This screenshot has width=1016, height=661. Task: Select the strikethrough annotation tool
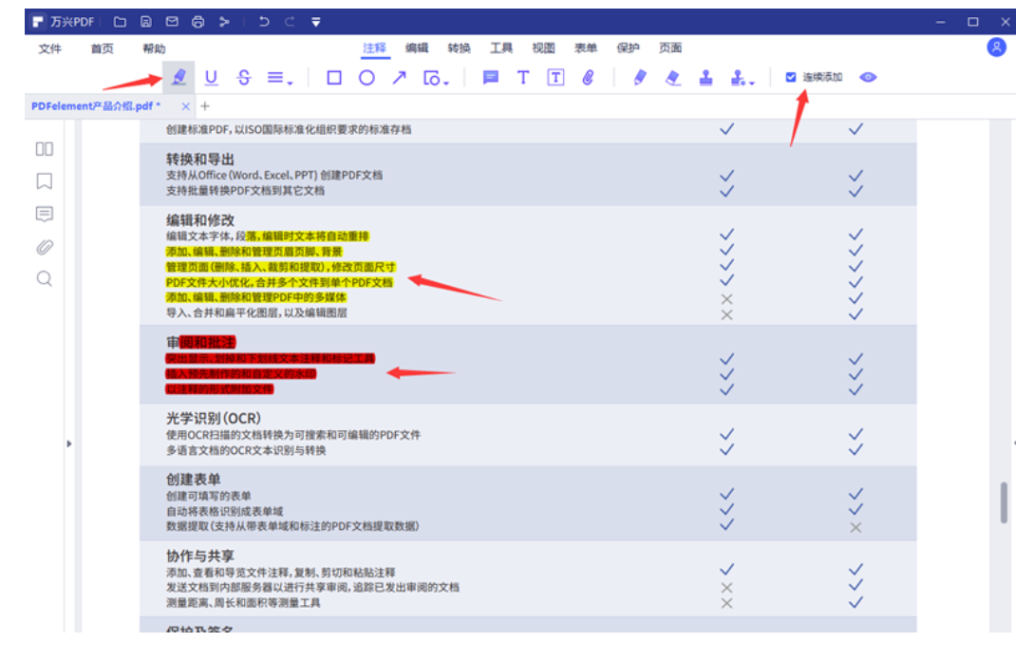243,78
